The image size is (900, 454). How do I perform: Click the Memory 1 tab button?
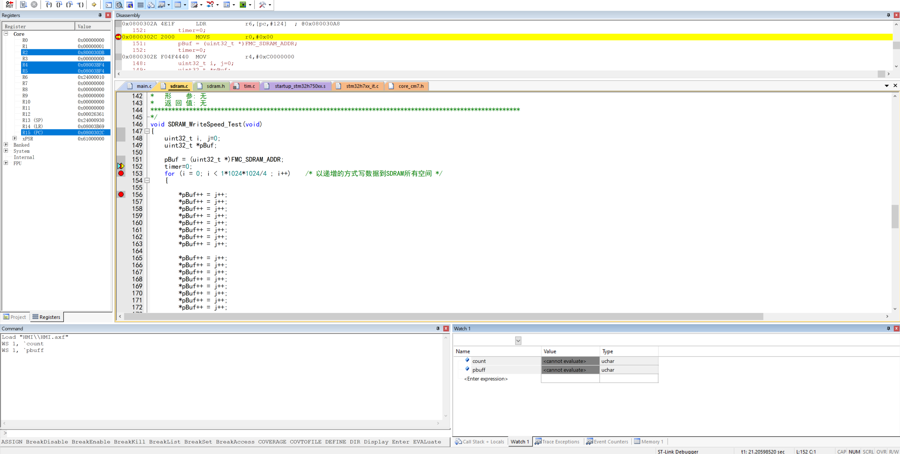coord(649,442)
